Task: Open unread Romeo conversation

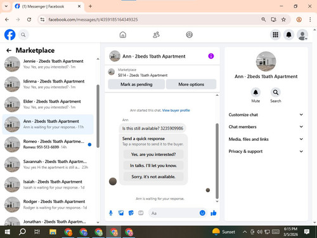Action: (48, 144)
